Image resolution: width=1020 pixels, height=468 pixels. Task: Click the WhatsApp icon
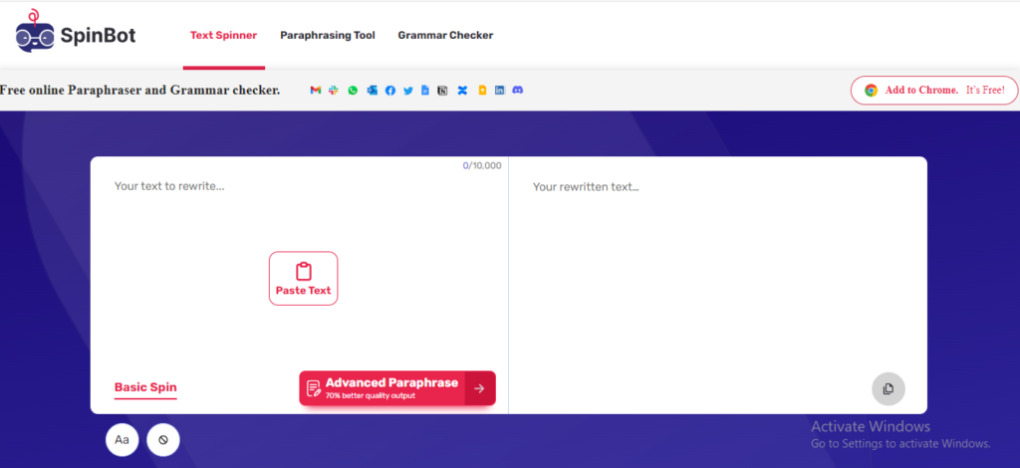[353, 91]
